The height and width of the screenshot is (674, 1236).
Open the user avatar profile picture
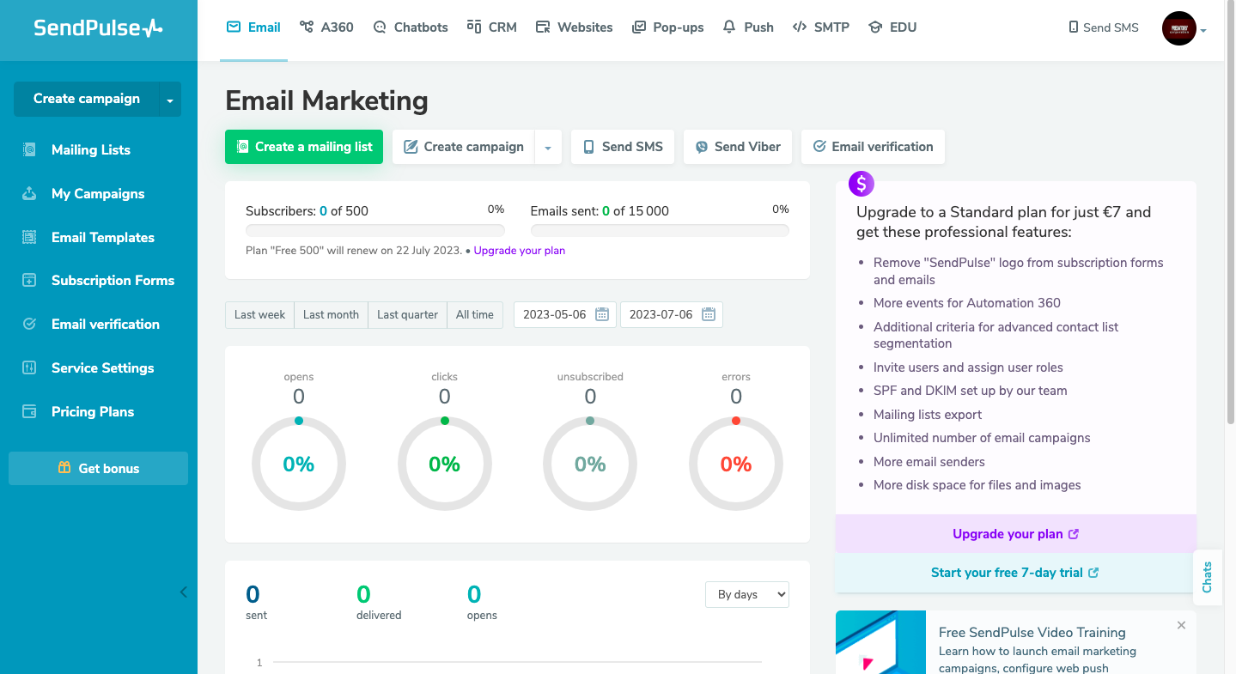1179,28
